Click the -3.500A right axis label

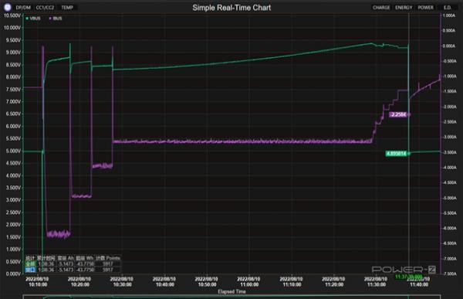pyautogui.click(x=449, y=152)
